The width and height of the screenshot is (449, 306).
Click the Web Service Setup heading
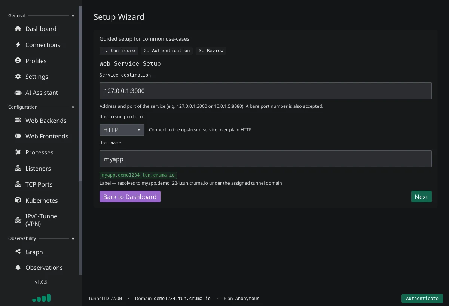130,63
